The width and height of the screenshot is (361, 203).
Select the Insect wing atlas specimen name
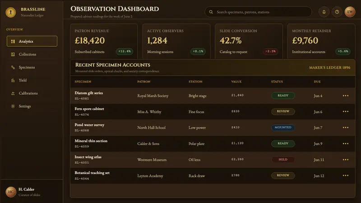click(88, 157)
